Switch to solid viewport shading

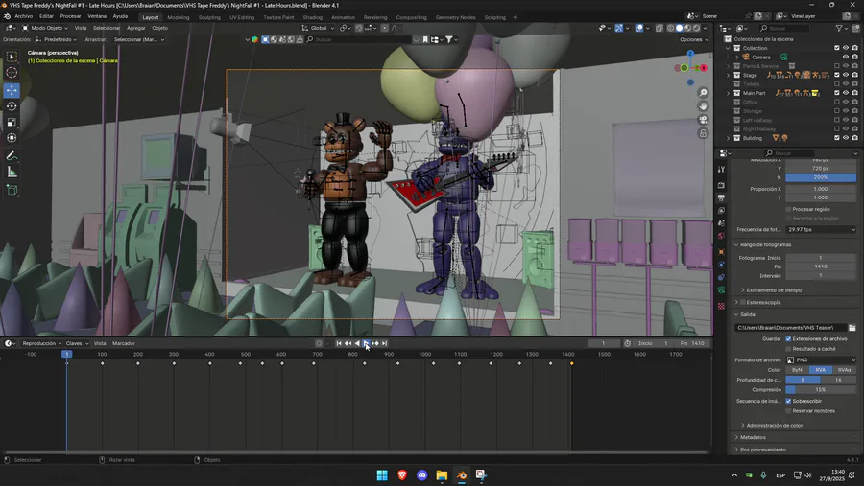[680, 28]
